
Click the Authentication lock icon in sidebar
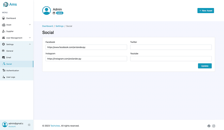point(4,70)
